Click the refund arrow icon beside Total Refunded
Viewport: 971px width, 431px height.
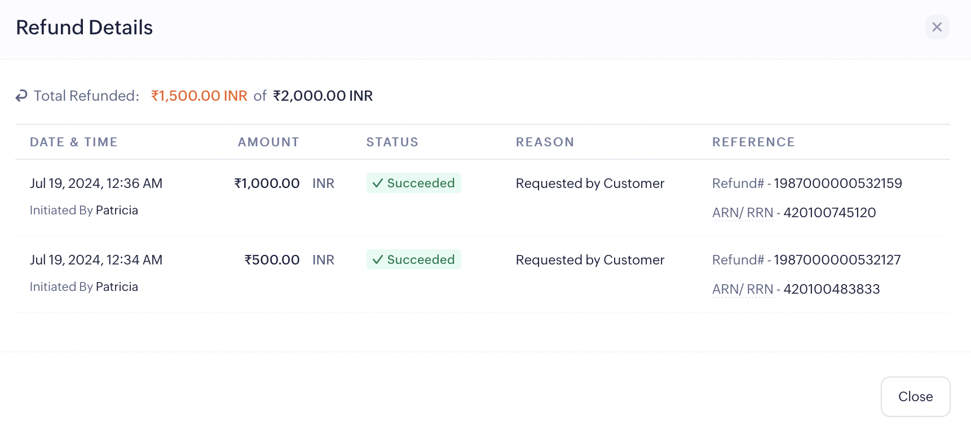[21, 96]
